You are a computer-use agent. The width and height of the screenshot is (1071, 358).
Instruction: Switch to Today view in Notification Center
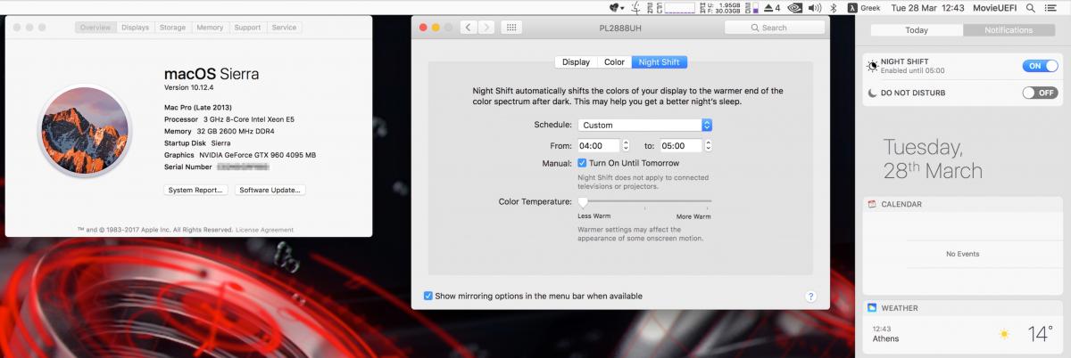point(916,30)
